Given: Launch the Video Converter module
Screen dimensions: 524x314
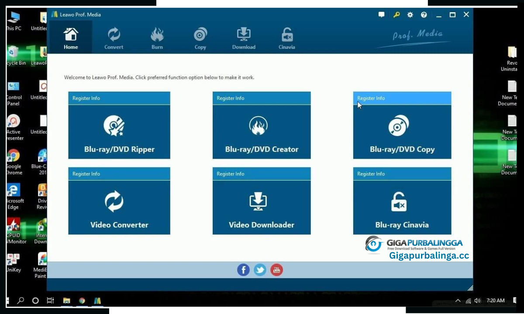Looking at the screenshot, I should [119, 208].
